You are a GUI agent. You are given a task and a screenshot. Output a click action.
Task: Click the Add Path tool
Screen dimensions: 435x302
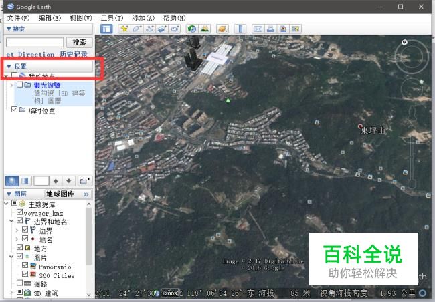click(x=149, y=29)
